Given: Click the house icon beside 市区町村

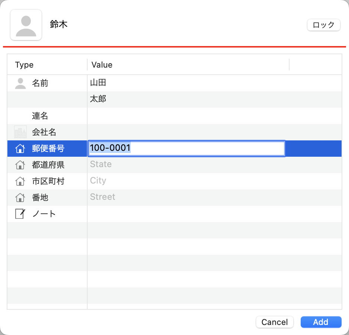Looking at the screenshot, I should pyautogui.click(x=20, y=181).
